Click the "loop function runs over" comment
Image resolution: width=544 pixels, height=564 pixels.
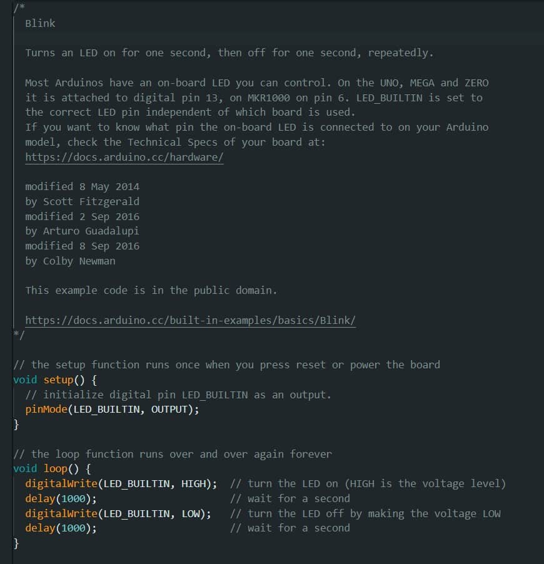172,454
